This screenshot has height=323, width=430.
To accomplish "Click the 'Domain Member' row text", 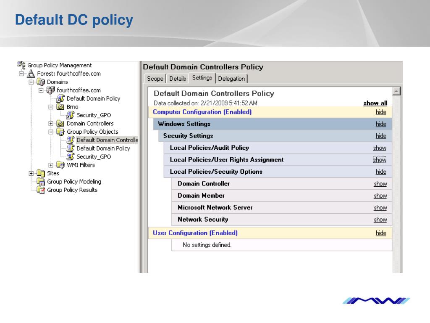I will coord(201,196).
